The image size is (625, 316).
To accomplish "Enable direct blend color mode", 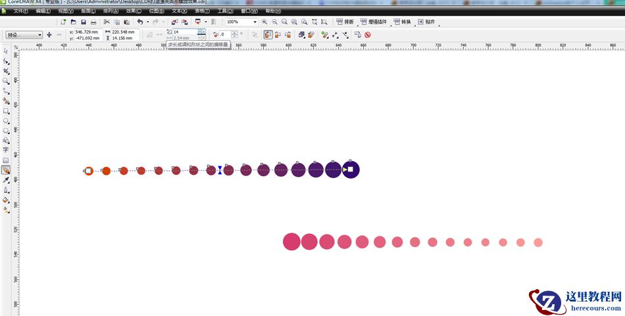I will pyautogui.click(x=268, y=35).
